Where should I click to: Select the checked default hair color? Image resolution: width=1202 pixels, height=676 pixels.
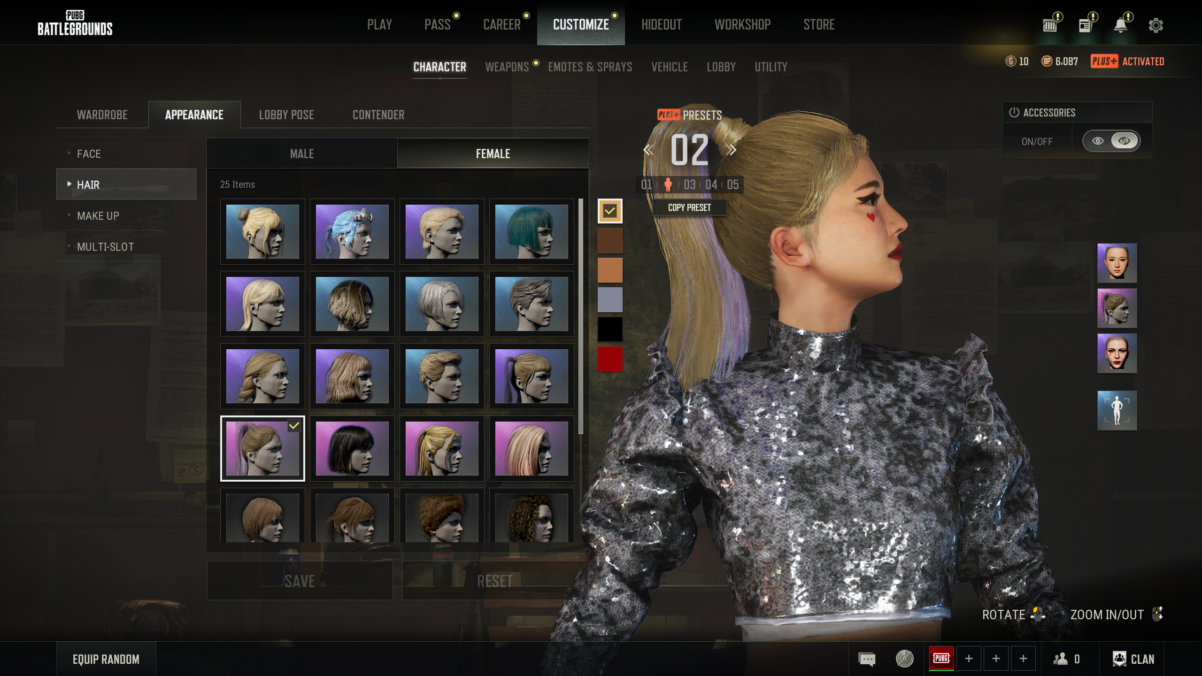click(x=610, y=211)
